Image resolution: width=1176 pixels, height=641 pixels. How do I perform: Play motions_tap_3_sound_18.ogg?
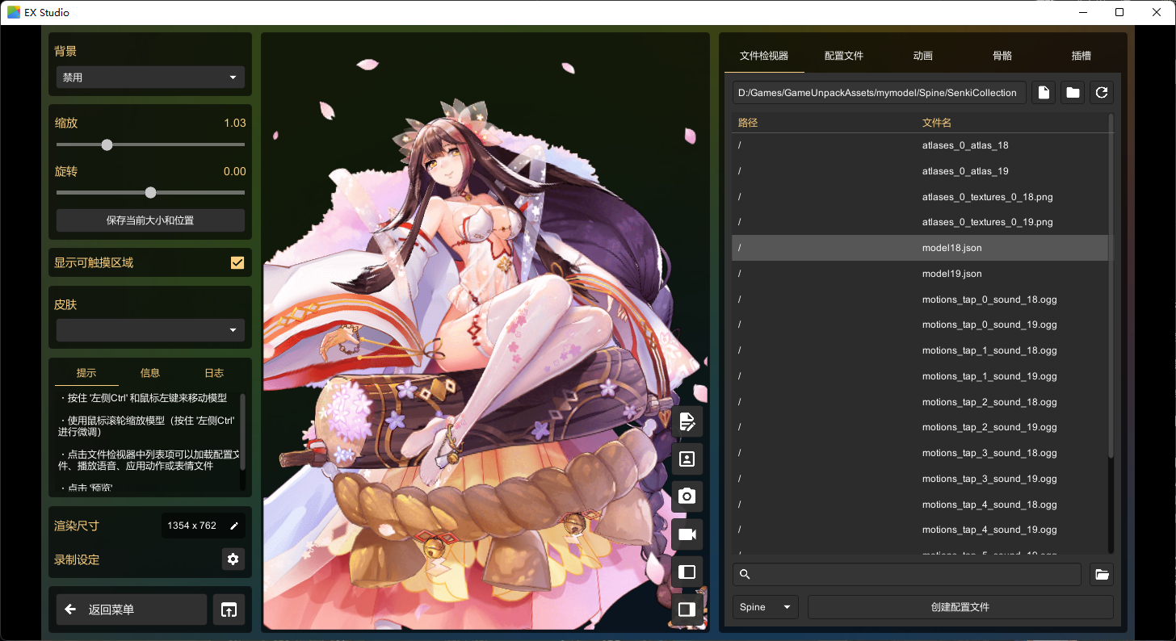tap(920, 453)
